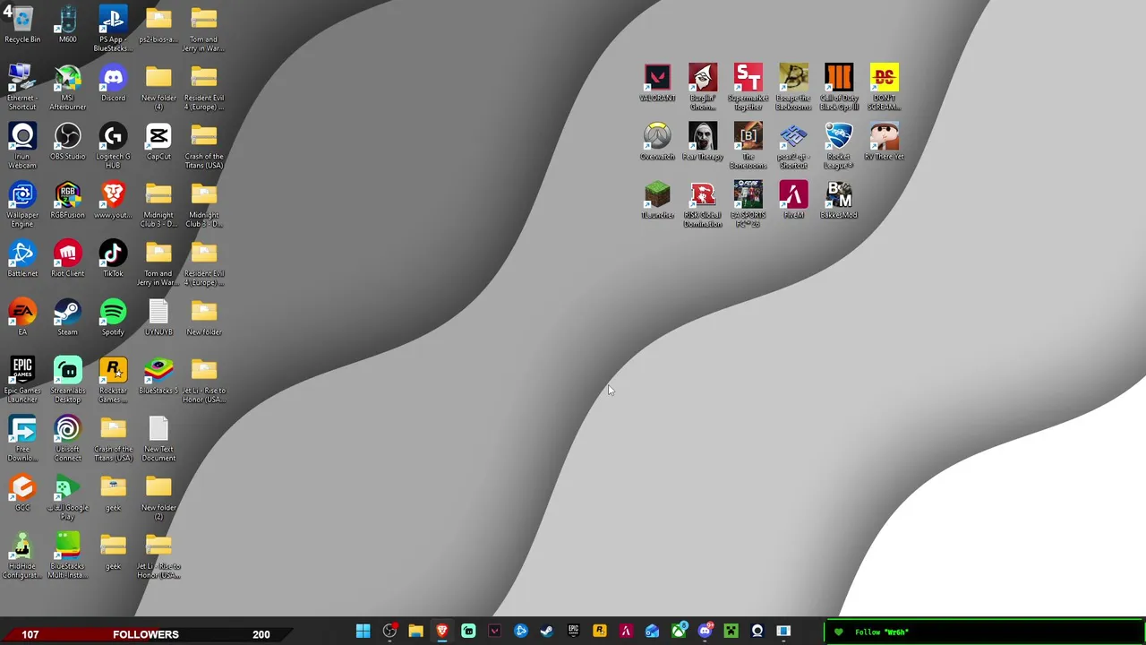1146x645 pixels.
Task: Launch Iriun Webcam shortcut
Action: (22, 146)
